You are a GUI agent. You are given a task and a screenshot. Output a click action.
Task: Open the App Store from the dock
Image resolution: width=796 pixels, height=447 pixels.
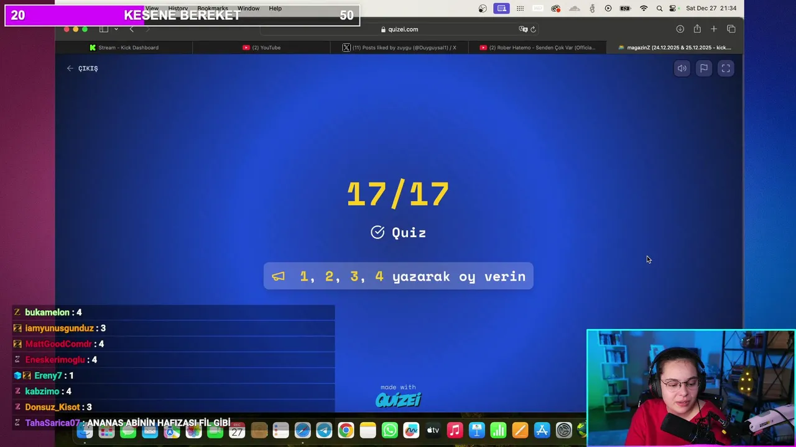coord(542,430)
